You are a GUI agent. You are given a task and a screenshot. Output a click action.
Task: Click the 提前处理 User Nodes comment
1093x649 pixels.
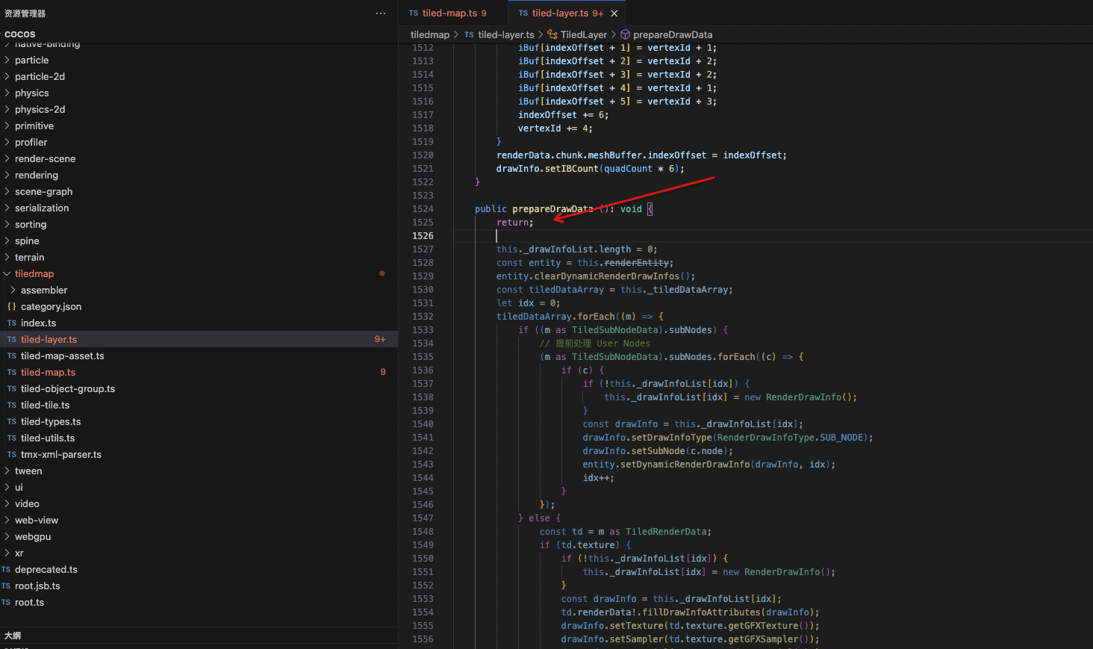point(595,344)
